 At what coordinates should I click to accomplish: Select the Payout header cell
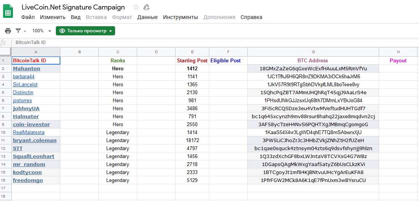[x=398, y=61]
